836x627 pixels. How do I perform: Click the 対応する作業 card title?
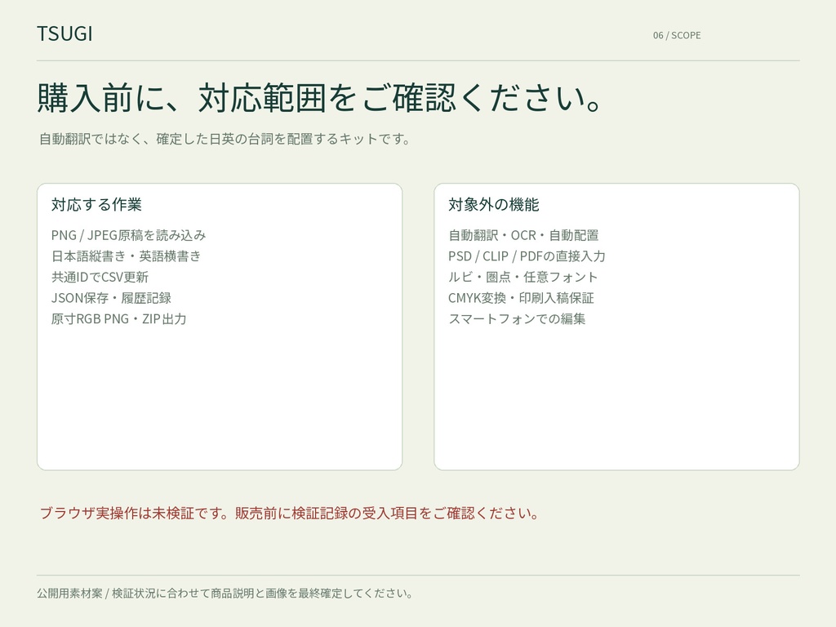pos(96,205)
